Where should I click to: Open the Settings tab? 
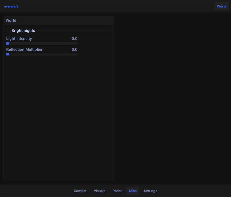tap(150, 191)
